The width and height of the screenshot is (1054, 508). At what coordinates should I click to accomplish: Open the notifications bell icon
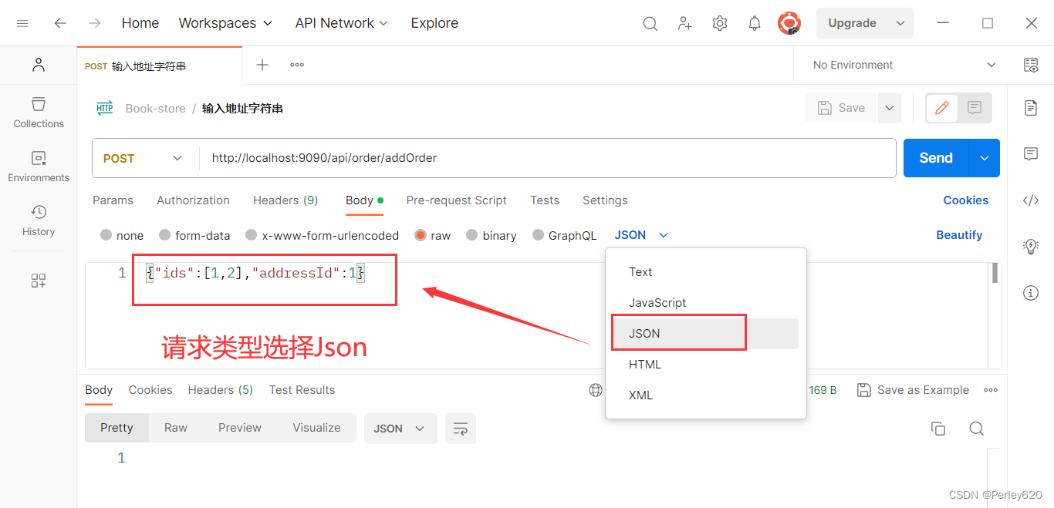(755, 23)
